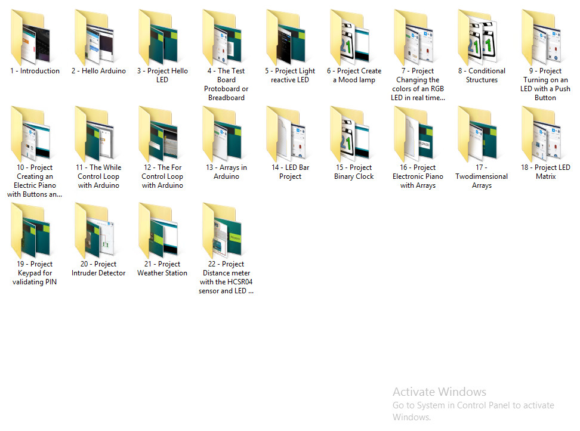Image resolution: width=580 pixels, height=431 pixels.
Task: Select '4 - The Test Board Protoboard' folder icon
Action: 222,38
